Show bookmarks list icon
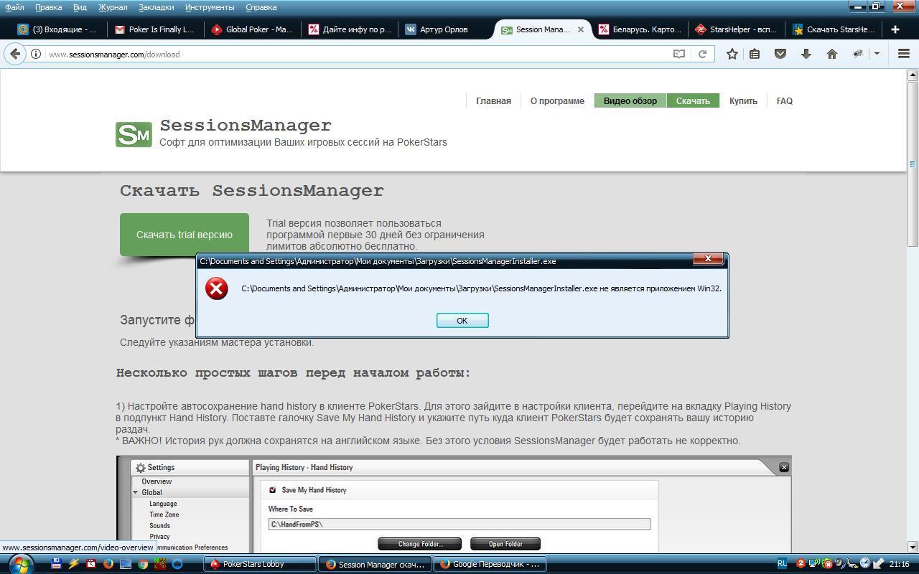The width and height of the screenshot is (919, 574). point(755,54)
